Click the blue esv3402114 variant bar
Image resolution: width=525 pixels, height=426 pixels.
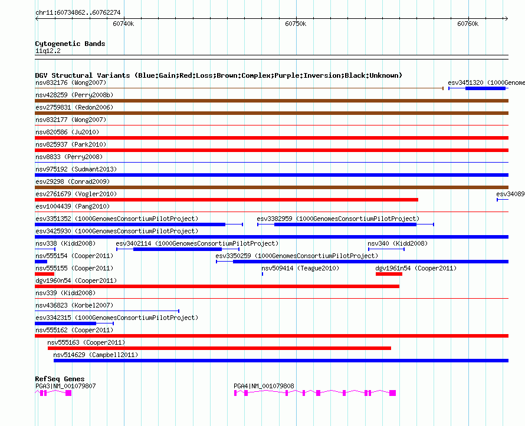(x=178, y=249)
